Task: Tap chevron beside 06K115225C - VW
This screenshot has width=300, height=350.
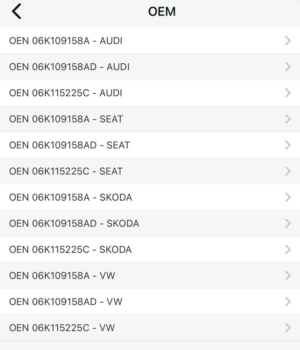Action: pyautogui.click(x=288, y=328)
